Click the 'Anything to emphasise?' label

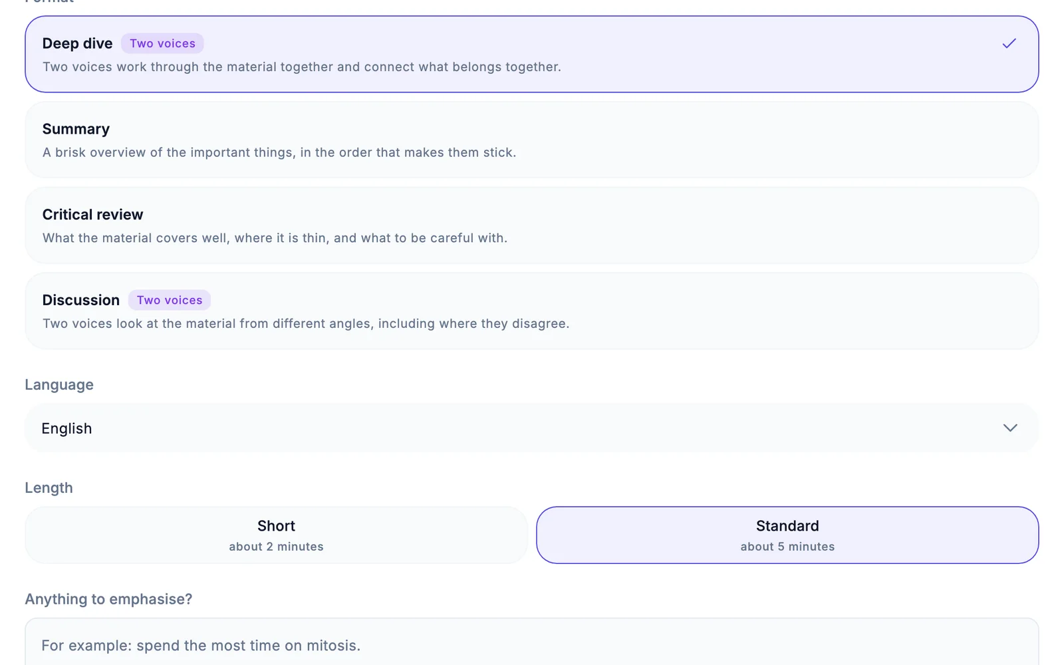point(108,600)
